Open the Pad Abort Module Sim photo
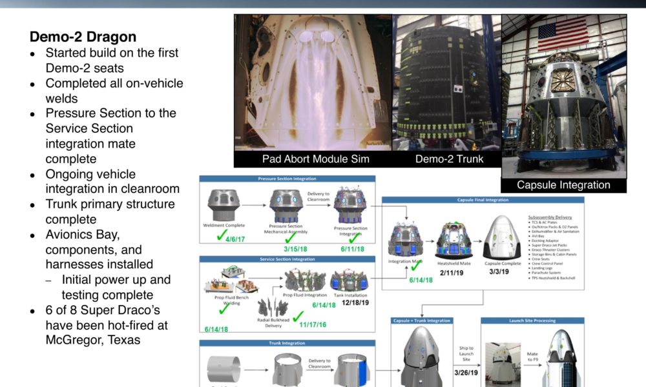Viewport: 646px width, 387px height. click(313, 83)
